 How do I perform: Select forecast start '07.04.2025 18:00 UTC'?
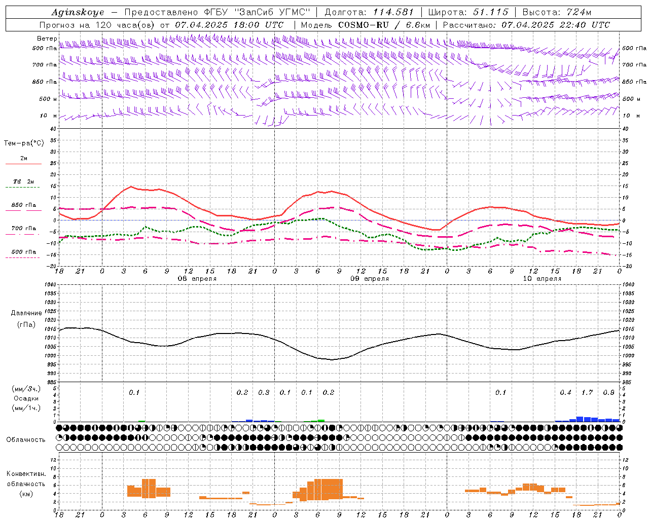[x=229, y=25]
